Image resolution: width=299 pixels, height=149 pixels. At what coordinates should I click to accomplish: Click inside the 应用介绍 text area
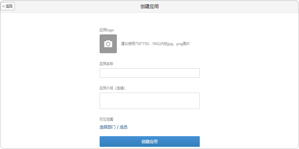click(x=149, y=101)
